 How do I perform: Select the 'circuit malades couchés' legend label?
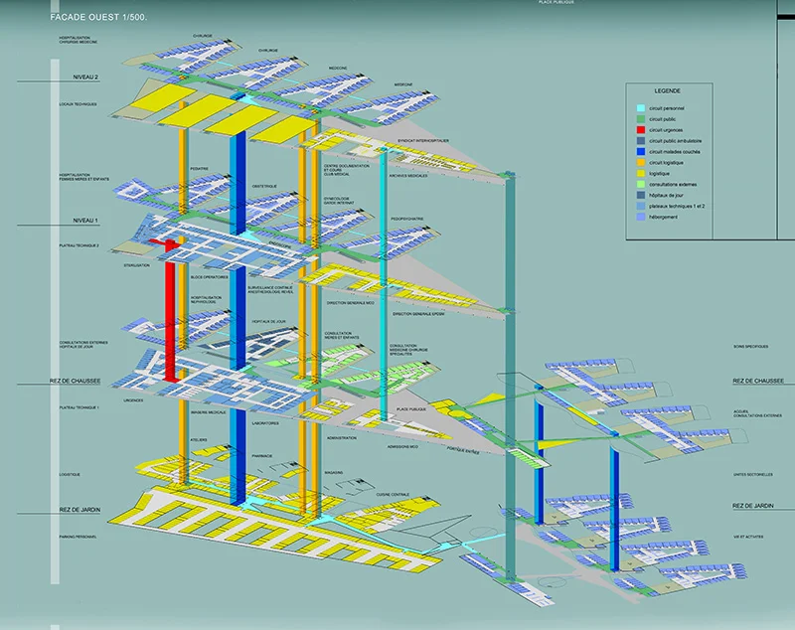[x=675, y=152]
